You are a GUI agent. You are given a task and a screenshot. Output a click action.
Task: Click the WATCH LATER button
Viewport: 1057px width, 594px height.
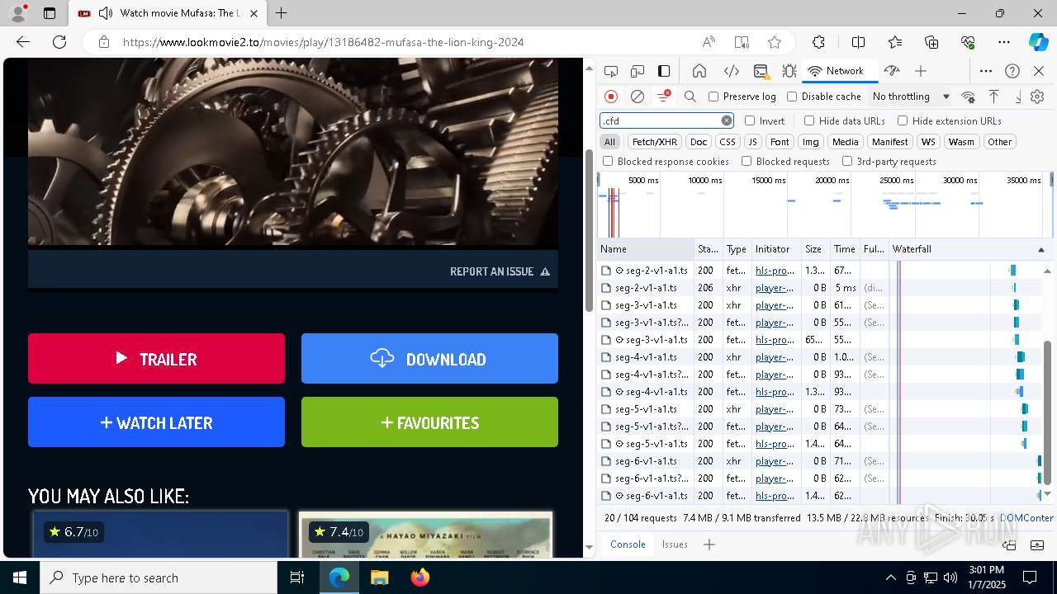[x=156, y=422]
